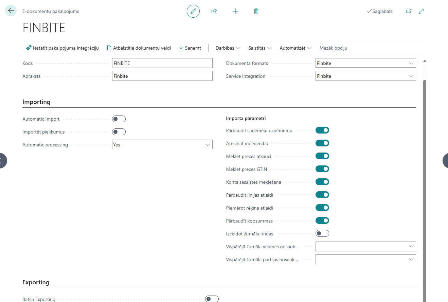
Task: Go back using the arrow icon
Action: tap(11, 11)
